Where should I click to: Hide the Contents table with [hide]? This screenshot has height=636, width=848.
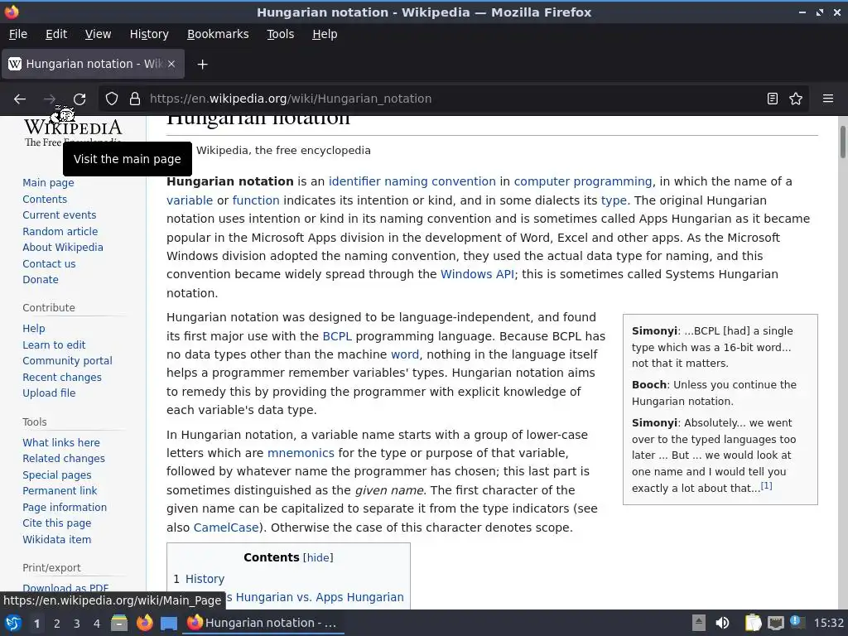pos(318,557)
